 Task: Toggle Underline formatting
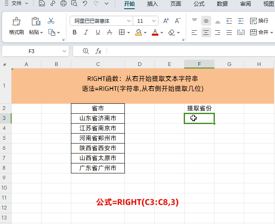pyautogui.click(x=98, y=32)
